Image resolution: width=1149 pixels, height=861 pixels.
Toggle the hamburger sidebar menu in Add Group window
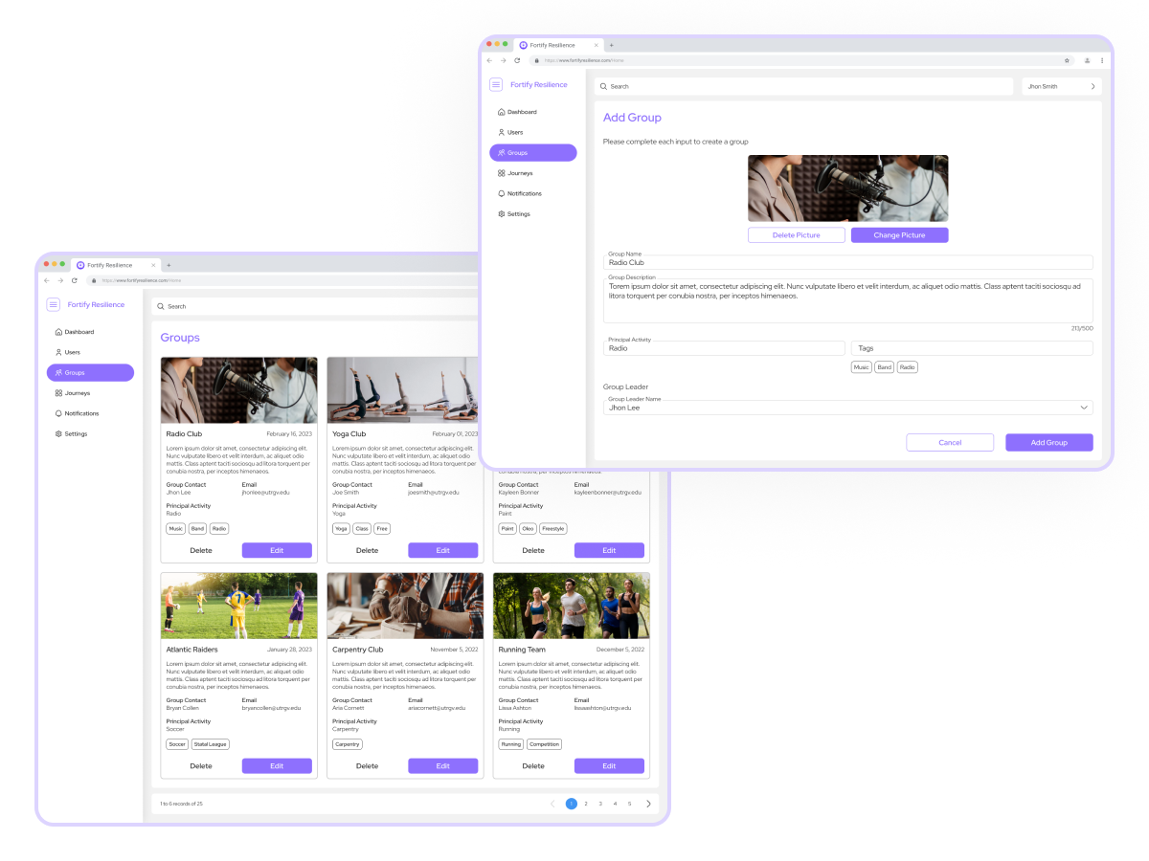[x=496, y=84]
